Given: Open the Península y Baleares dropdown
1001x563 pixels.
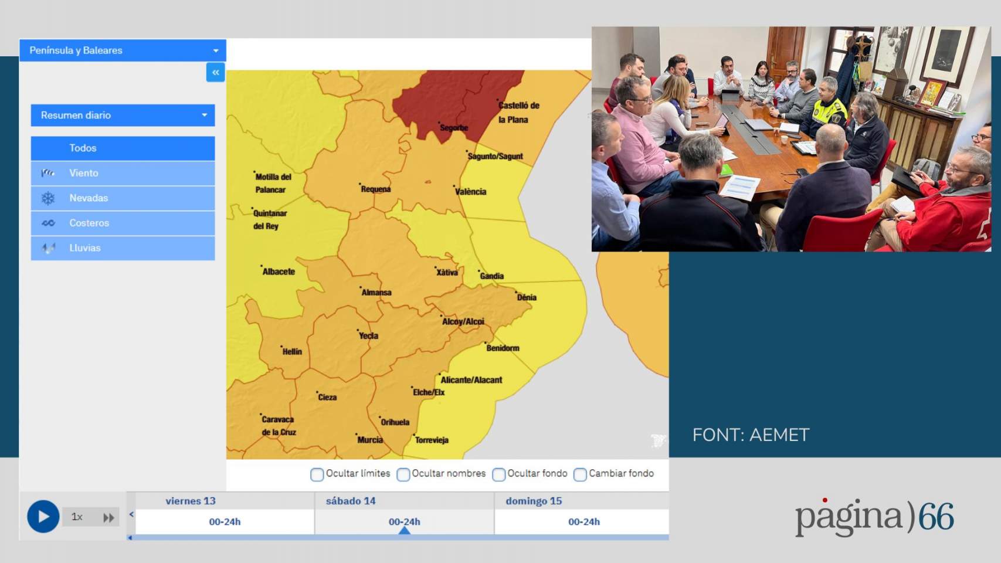Looking at the screenshot, I should coord(123,50).
